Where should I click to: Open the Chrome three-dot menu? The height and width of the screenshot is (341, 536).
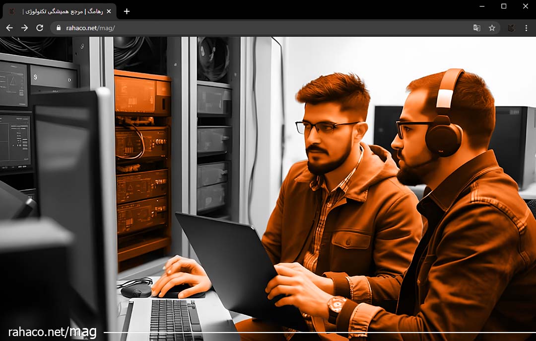pos(526,28)
